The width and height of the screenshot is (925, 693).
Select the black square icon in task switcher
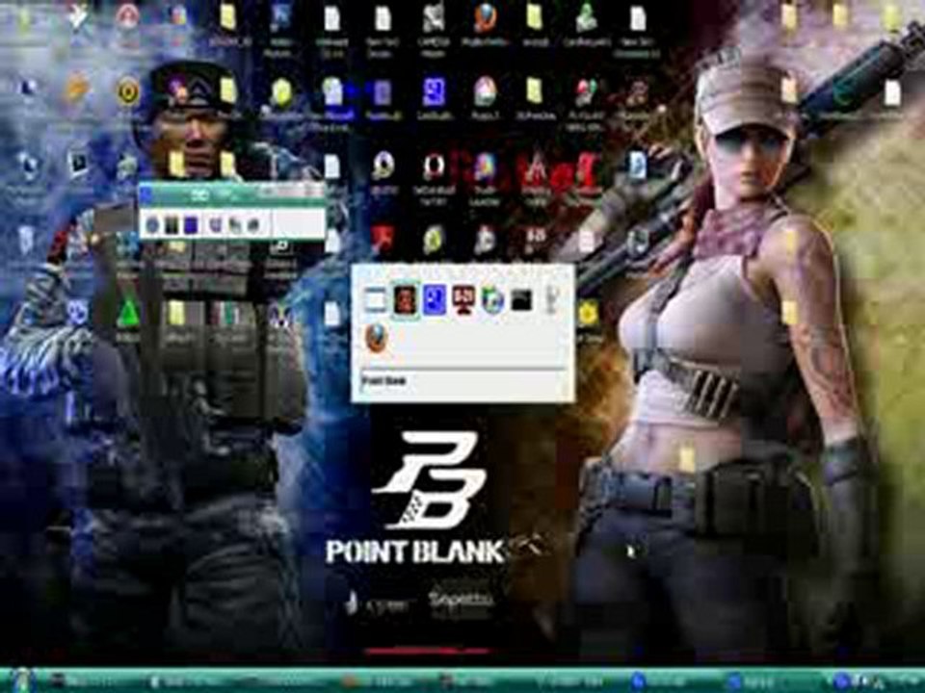(x=521, y=300)
